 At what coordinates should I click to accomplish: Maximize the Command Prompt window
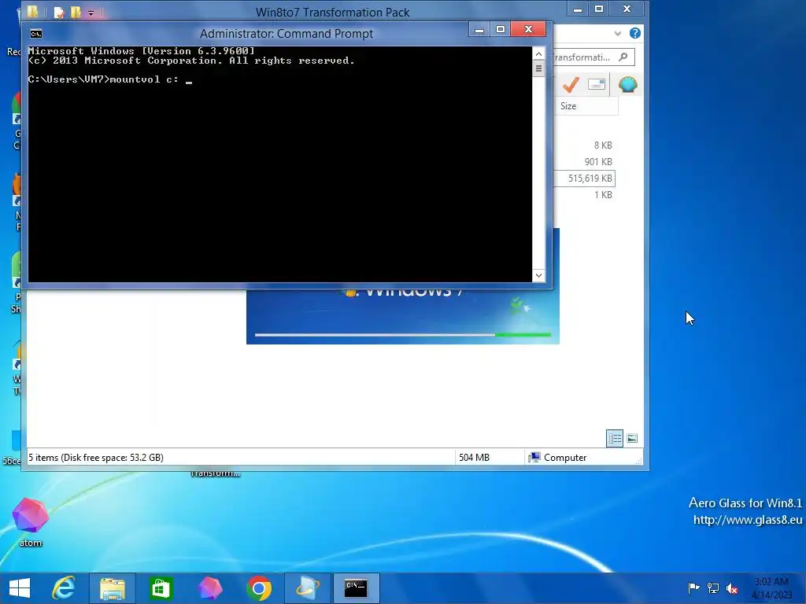(x=501, y=30)
